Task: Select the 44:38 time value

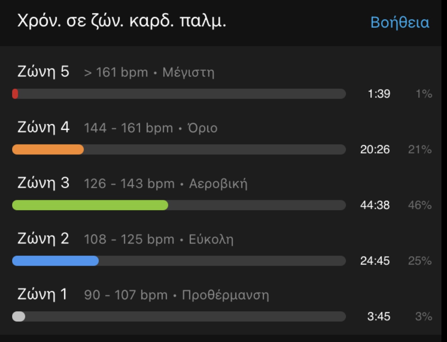Action: pos(375,205)
